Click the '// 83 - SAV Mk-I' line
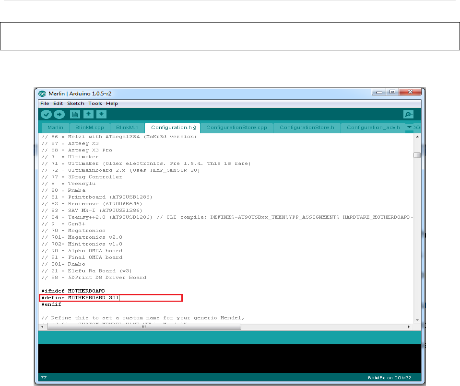This screenshot has width=460, height=386. (92, 211)
